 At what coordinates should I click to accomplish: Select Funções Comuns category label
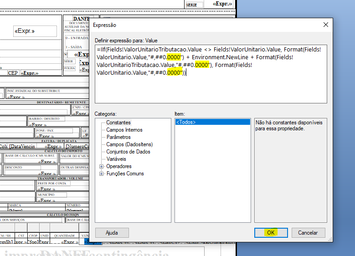[125, 174]
